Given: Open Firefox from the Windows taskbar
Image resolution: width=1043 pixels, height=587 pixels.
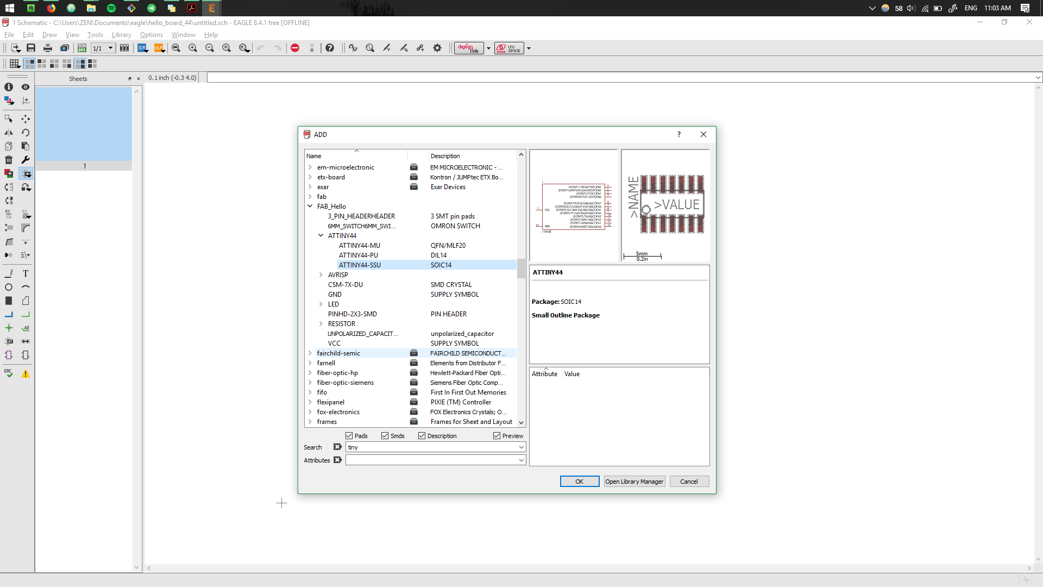Looking at the screenshot, I should pos(51,8).
